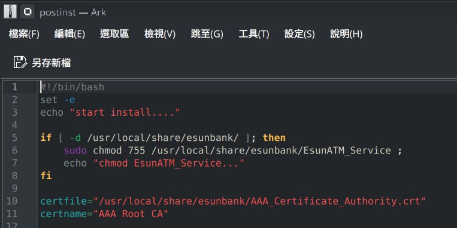Image resolution: width=457 pixels, height=228 pixels.
Task: Click the 'then' keyword on line 5
Action: pos(274,137)
